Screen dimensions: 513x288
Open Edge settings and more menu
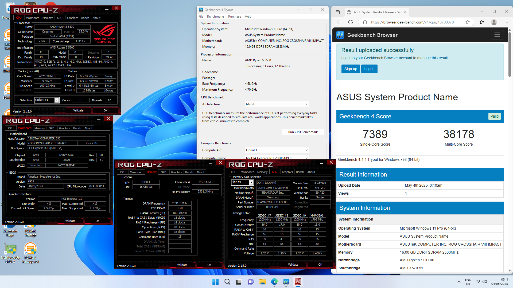[506, 22]
